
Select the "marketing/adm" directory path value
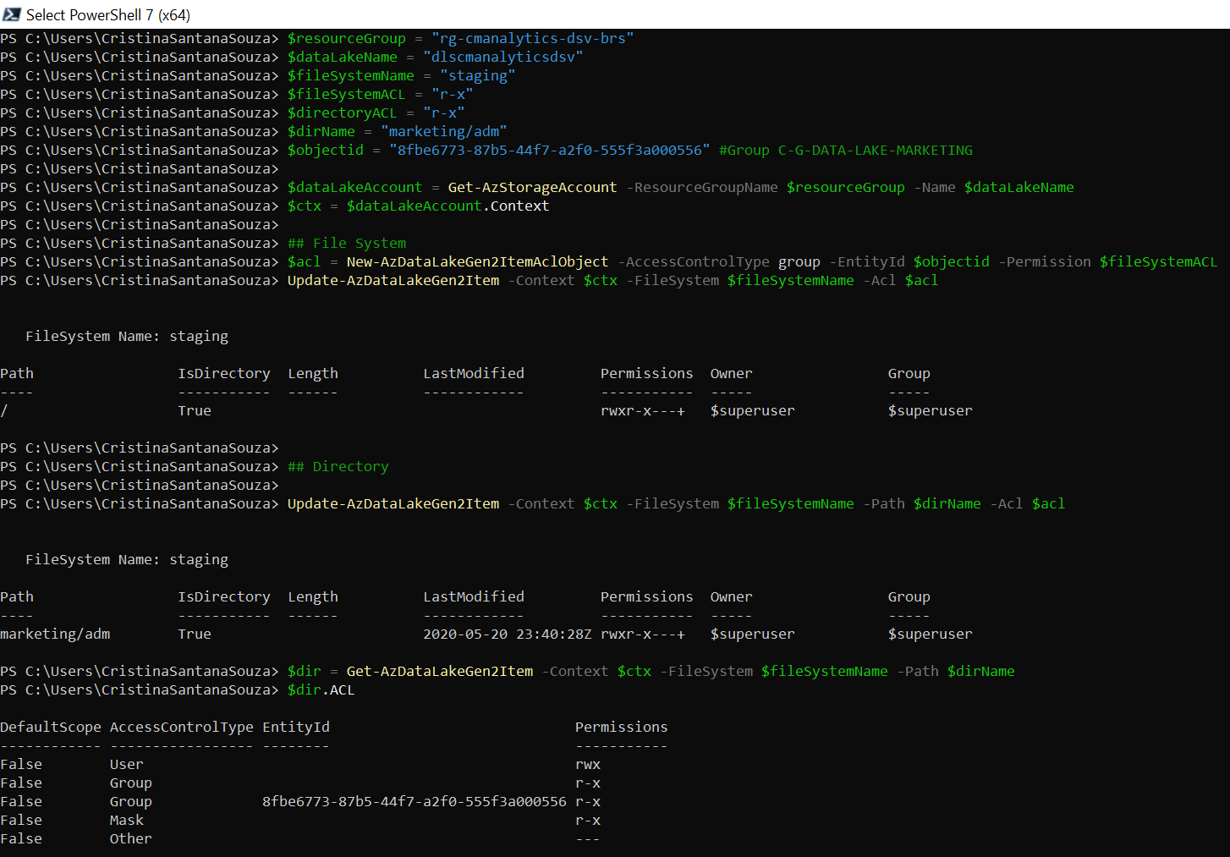coord(444,131)
